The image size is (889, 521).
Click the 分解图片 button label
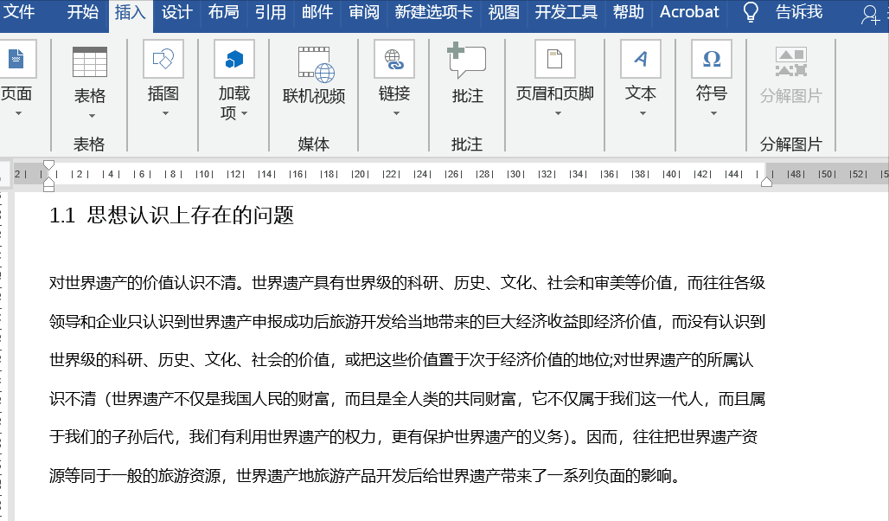791,96
